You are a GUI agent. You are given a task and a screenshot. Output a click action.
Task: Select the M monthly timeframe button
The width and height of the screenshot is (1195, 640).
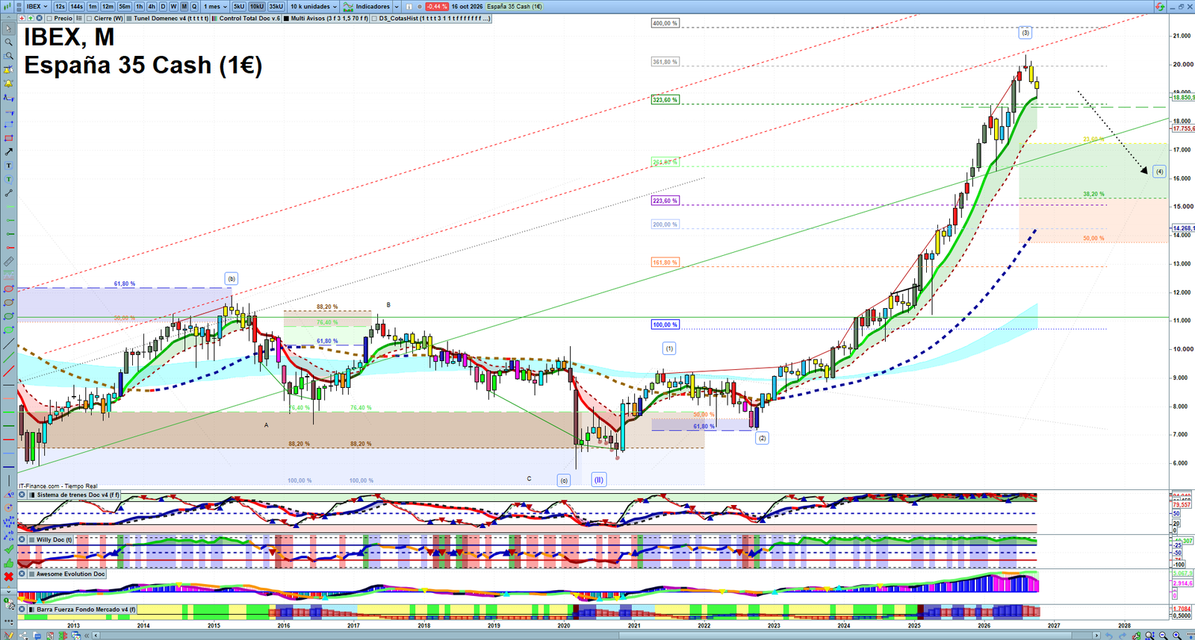(x=184, y=7)
